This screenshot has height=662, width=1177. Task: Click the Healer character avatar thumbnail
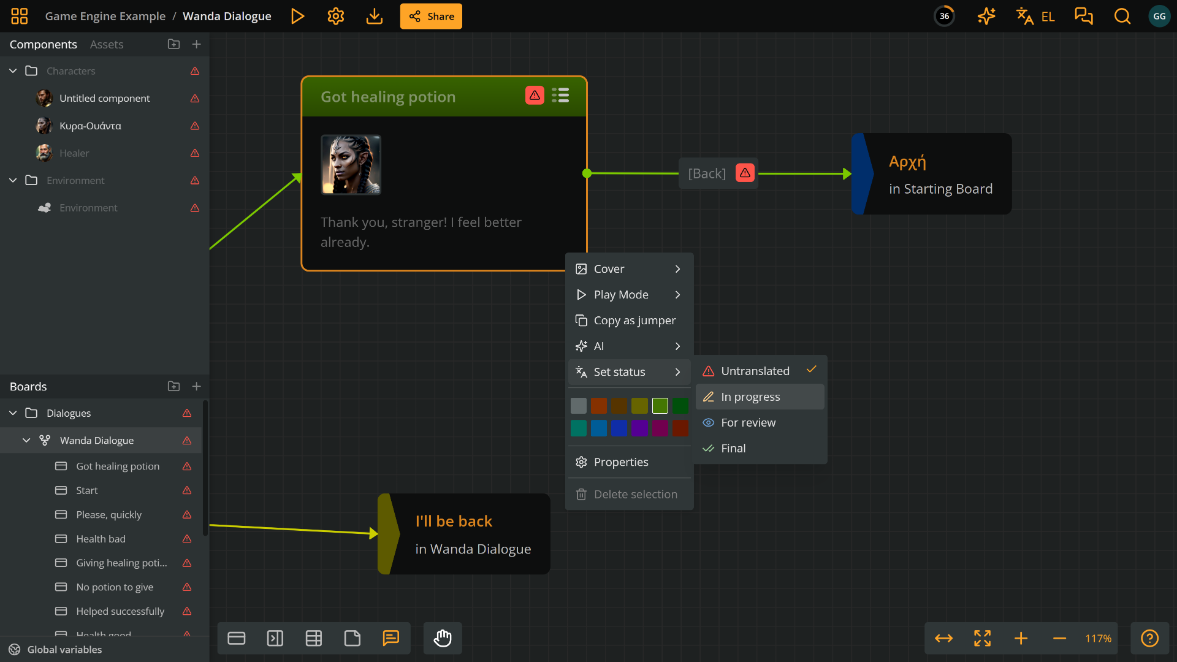(x=44, y=153)
